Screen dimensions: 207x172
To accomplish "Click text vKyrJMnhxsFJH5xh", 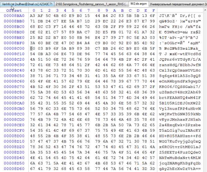I will [x=180, y=120].
